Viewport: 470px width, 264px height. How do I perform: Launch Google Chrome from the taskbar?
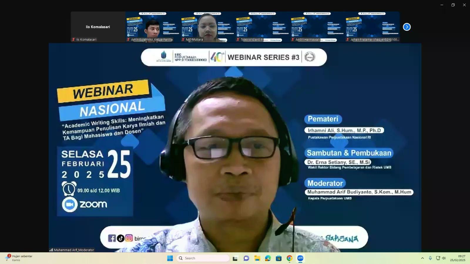[x=289, y=258]
